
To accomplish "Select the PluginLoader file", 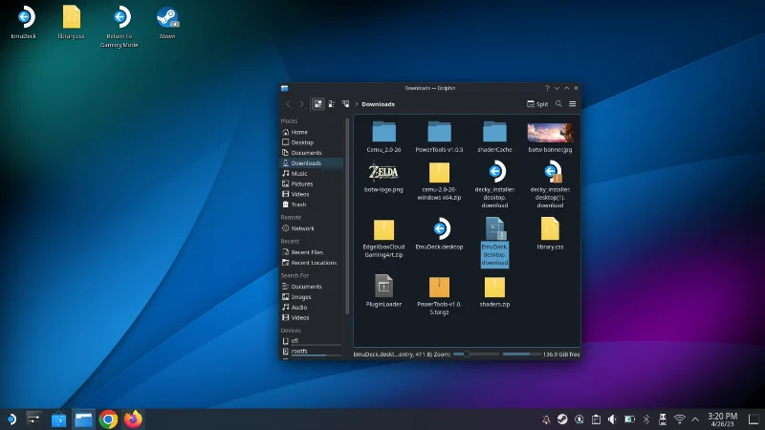I will 383,291.
